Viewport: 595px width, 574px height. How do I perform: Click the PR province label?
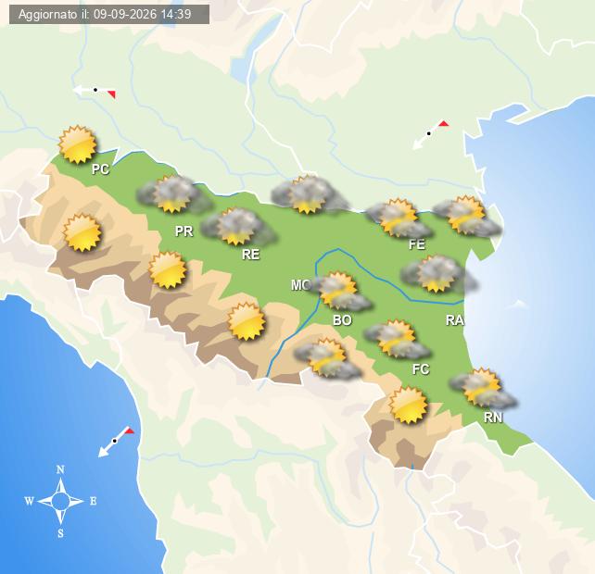[x=184, y=231]
